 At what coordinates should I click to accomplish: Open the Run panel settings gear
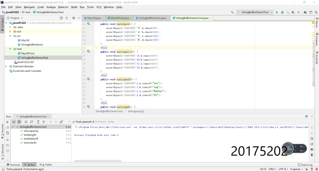[x=306, y=116]
